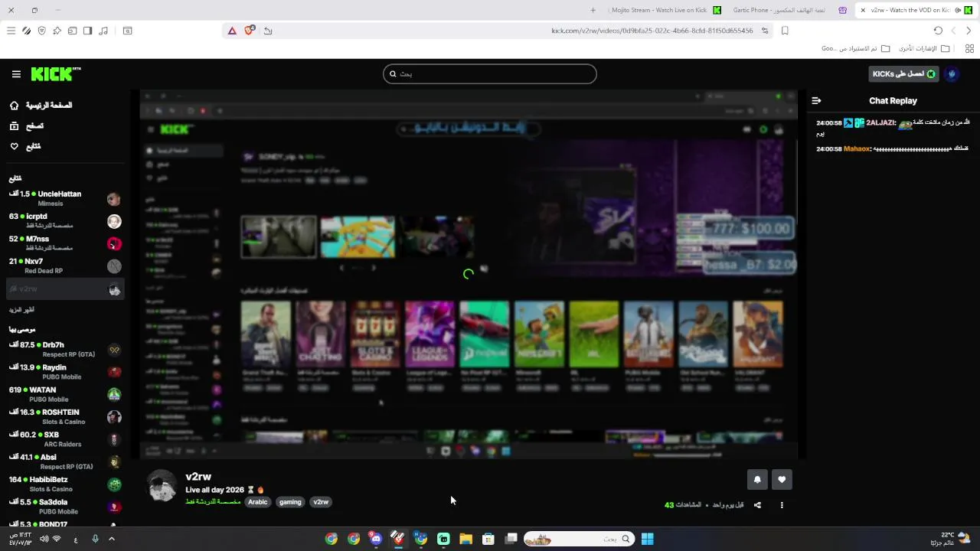Open the Following heart item in sidebar
The image size is (980, 551).
[26, 146]
